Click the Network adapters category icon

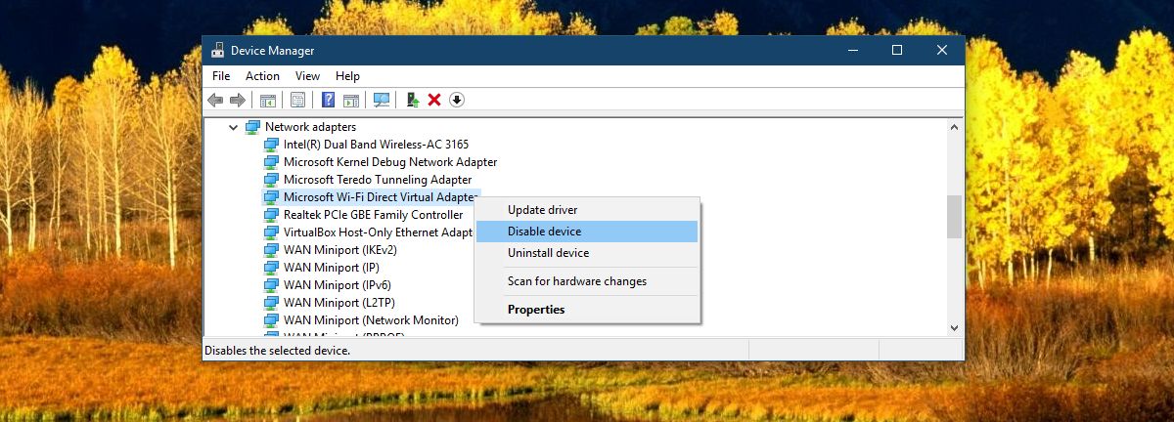253,127
